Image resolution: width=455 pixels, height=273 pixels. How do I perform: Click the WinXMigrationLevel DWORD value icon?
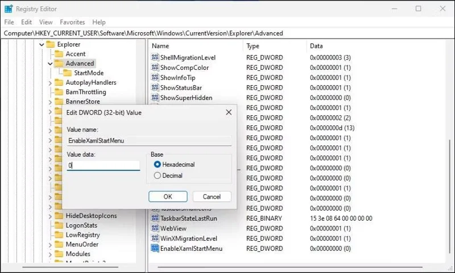click(x=155, y=238)
